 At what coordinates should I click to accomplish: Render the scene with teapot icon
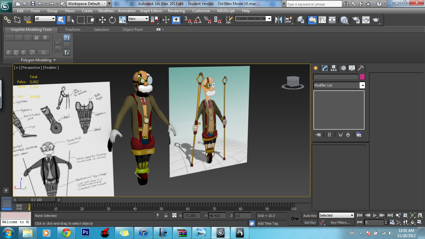pos(376,20)
